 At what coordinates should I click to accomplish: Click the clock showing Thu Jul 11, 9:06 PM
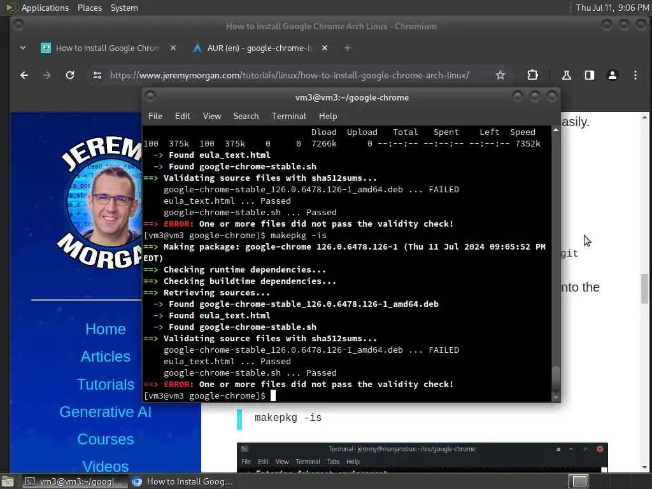coord(612,8)
